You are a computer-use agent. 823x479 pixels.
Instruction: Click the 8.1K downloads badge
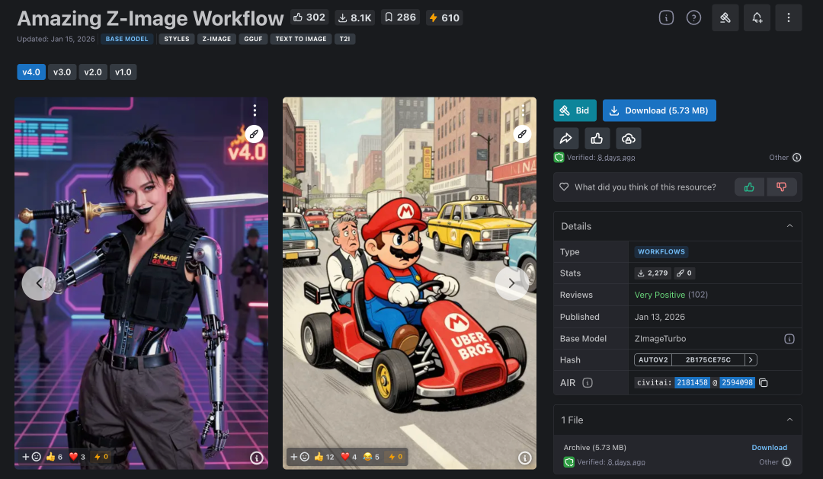(x=355, y=18)
